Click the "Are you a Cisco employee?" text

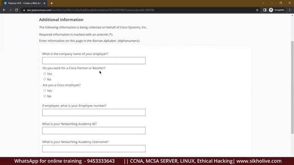click(62, 85)
